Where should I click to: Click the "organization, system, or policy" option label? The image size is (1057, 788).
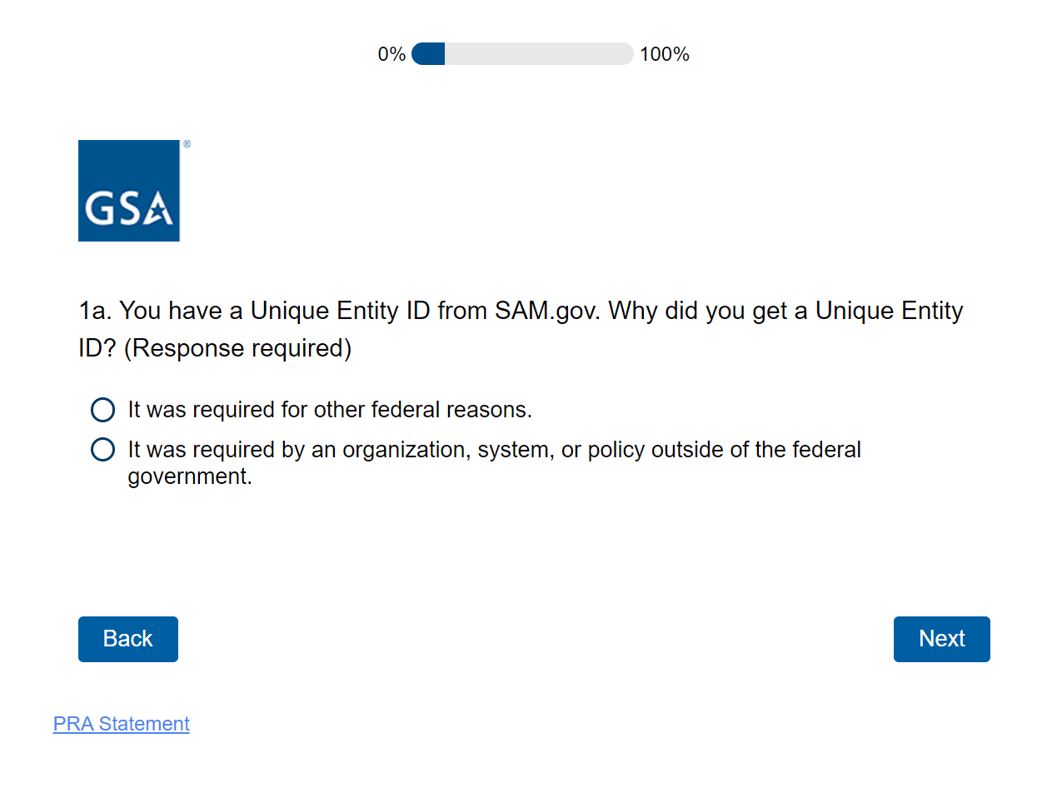(494, 450)
